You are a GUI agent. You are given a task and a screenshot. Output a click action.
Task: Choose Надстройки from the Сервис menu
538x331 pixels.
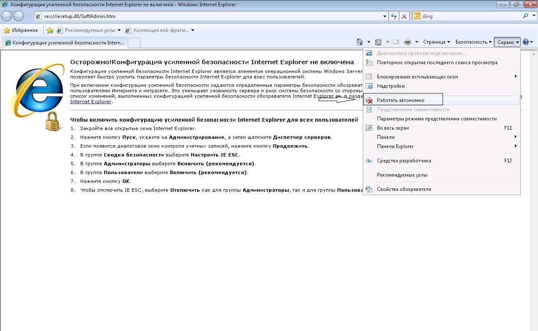[442, 86]
